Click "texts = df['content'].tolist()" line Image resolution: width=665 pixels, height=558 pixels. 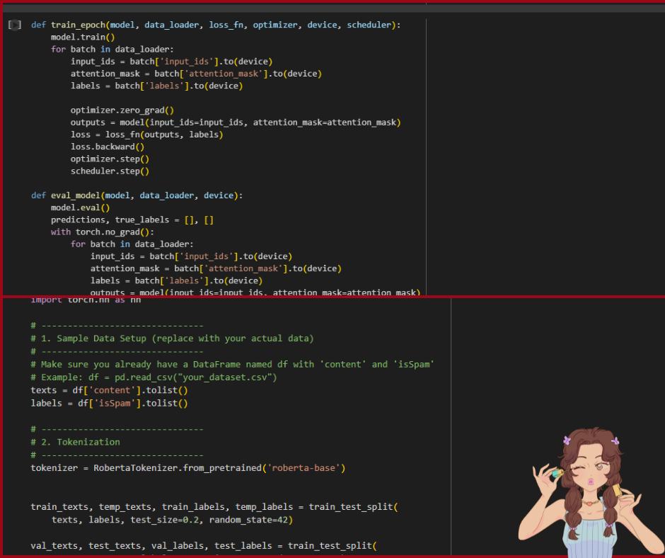coord(109,390)
